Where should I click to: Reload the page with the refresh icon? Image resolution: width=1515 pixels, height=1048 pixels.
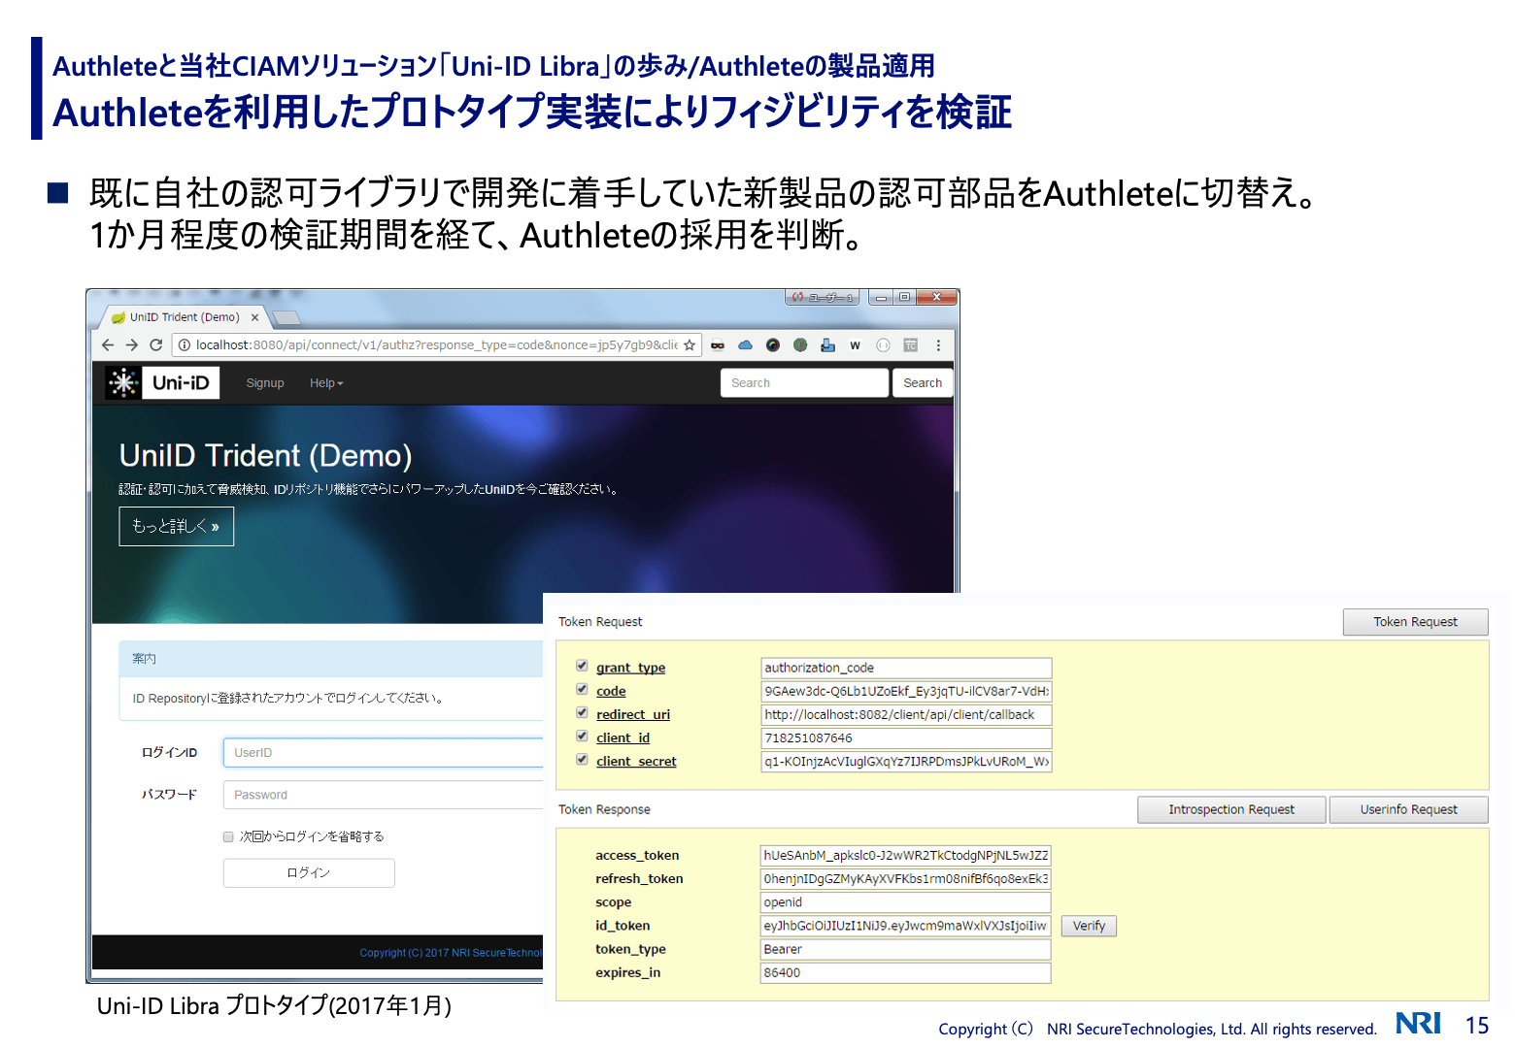pos(156,345)
